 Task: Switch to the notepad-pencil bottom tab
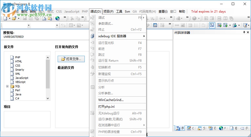tap(191, 128)
